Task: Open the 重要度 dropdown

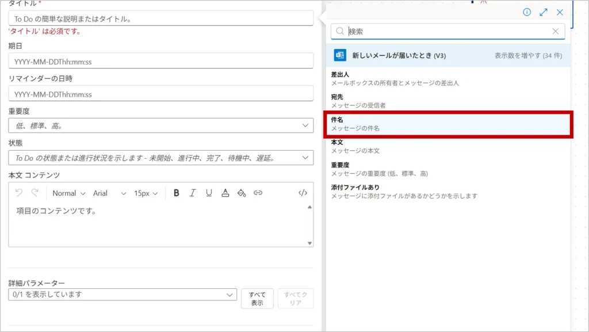Action: 160,125
